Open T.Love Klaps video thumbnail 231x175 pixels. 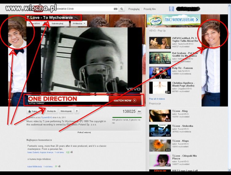160,146
